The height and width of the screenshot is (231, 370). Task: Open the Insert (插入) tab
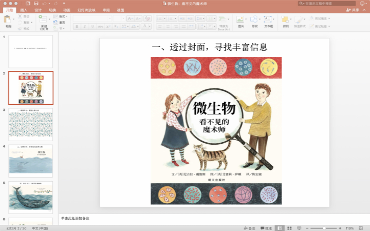coord(24,10)
